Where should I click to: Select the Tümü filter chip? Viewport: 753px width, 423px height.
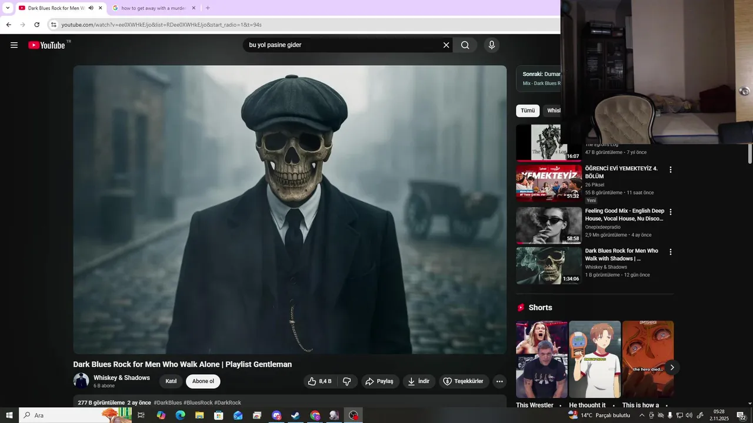[x=528, y=110]
